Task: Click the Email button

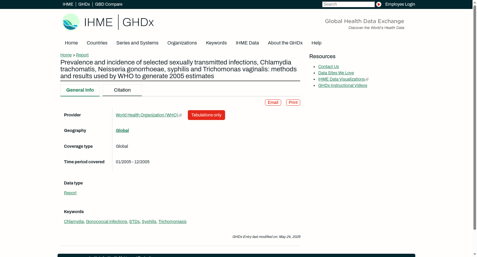Action: (273, 102)
